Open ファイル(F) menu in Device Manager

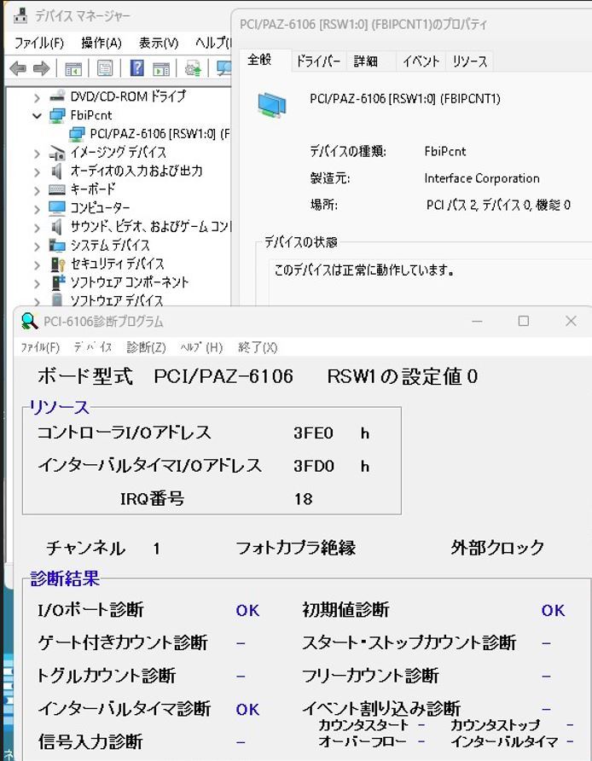point(38,44)
